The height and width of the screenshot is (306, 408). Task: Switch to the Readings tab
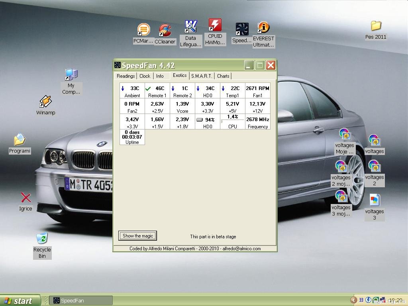pos(126,76)
